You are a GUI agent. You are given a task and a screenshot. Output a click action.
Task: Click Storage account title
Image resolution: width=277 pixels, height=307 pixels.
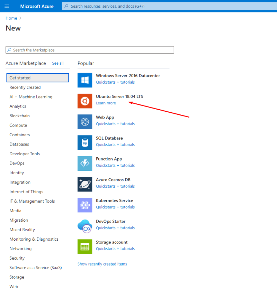click(111, 242)
